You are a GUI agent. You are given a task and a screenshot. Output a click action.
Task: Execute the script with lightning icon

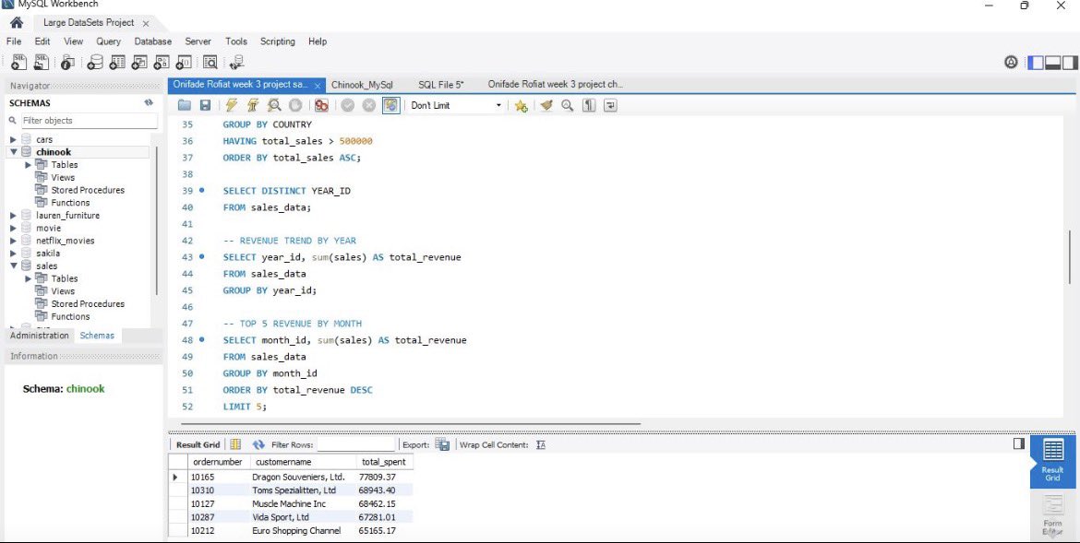coord(232,105)
